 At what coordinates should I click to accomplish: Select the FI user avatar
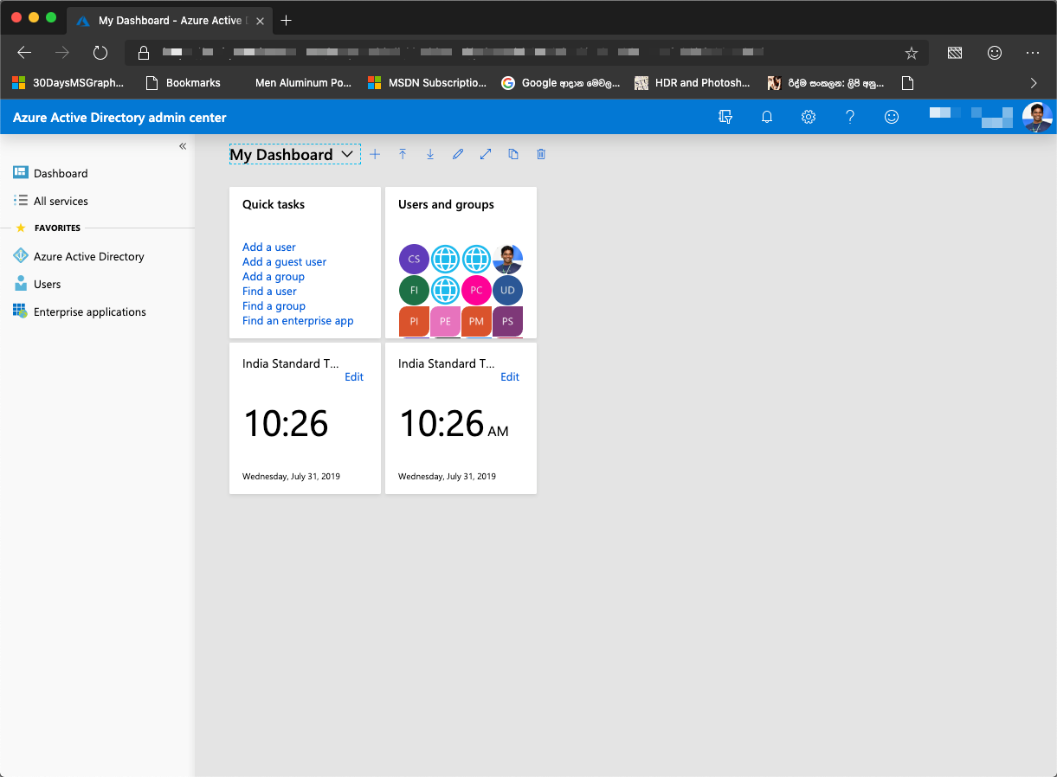click(414, 290)
